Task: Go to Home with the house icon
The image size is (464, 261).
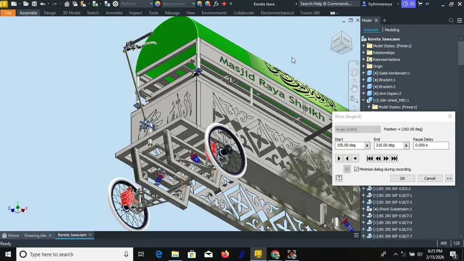Action: (x=67, y=4)
